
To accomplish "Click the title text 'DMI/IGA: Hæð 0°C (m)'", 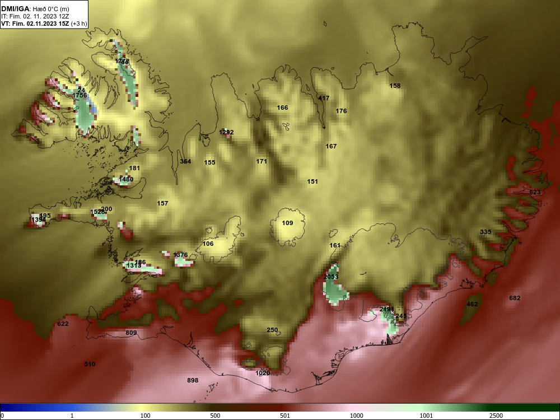I will [x=35, y=9].
